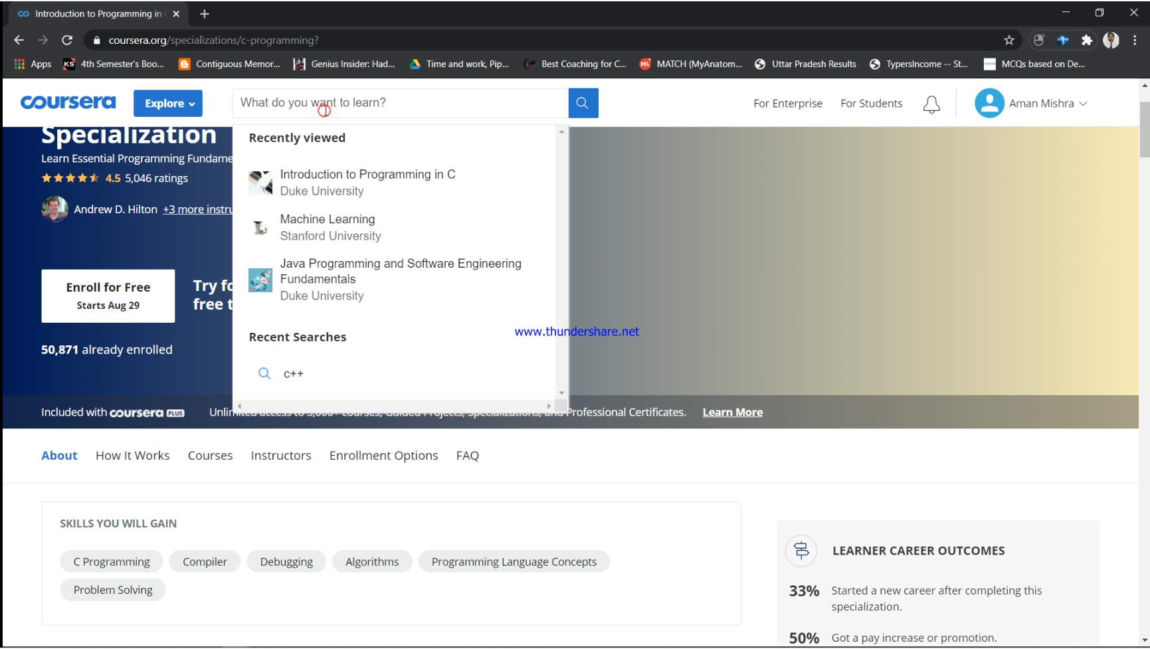Switch to the Instructors tab
1150x649 pixels.
(x=281, y=456)
